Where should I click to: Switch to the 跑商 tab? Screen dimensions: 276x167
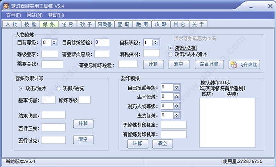(x=142, y=24)
